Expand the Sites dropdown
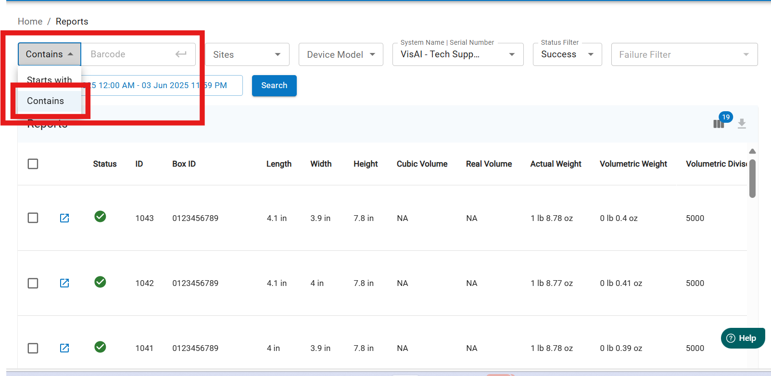Screen dimensions: 771x376 pyautogui.click(x=247, y=54)
